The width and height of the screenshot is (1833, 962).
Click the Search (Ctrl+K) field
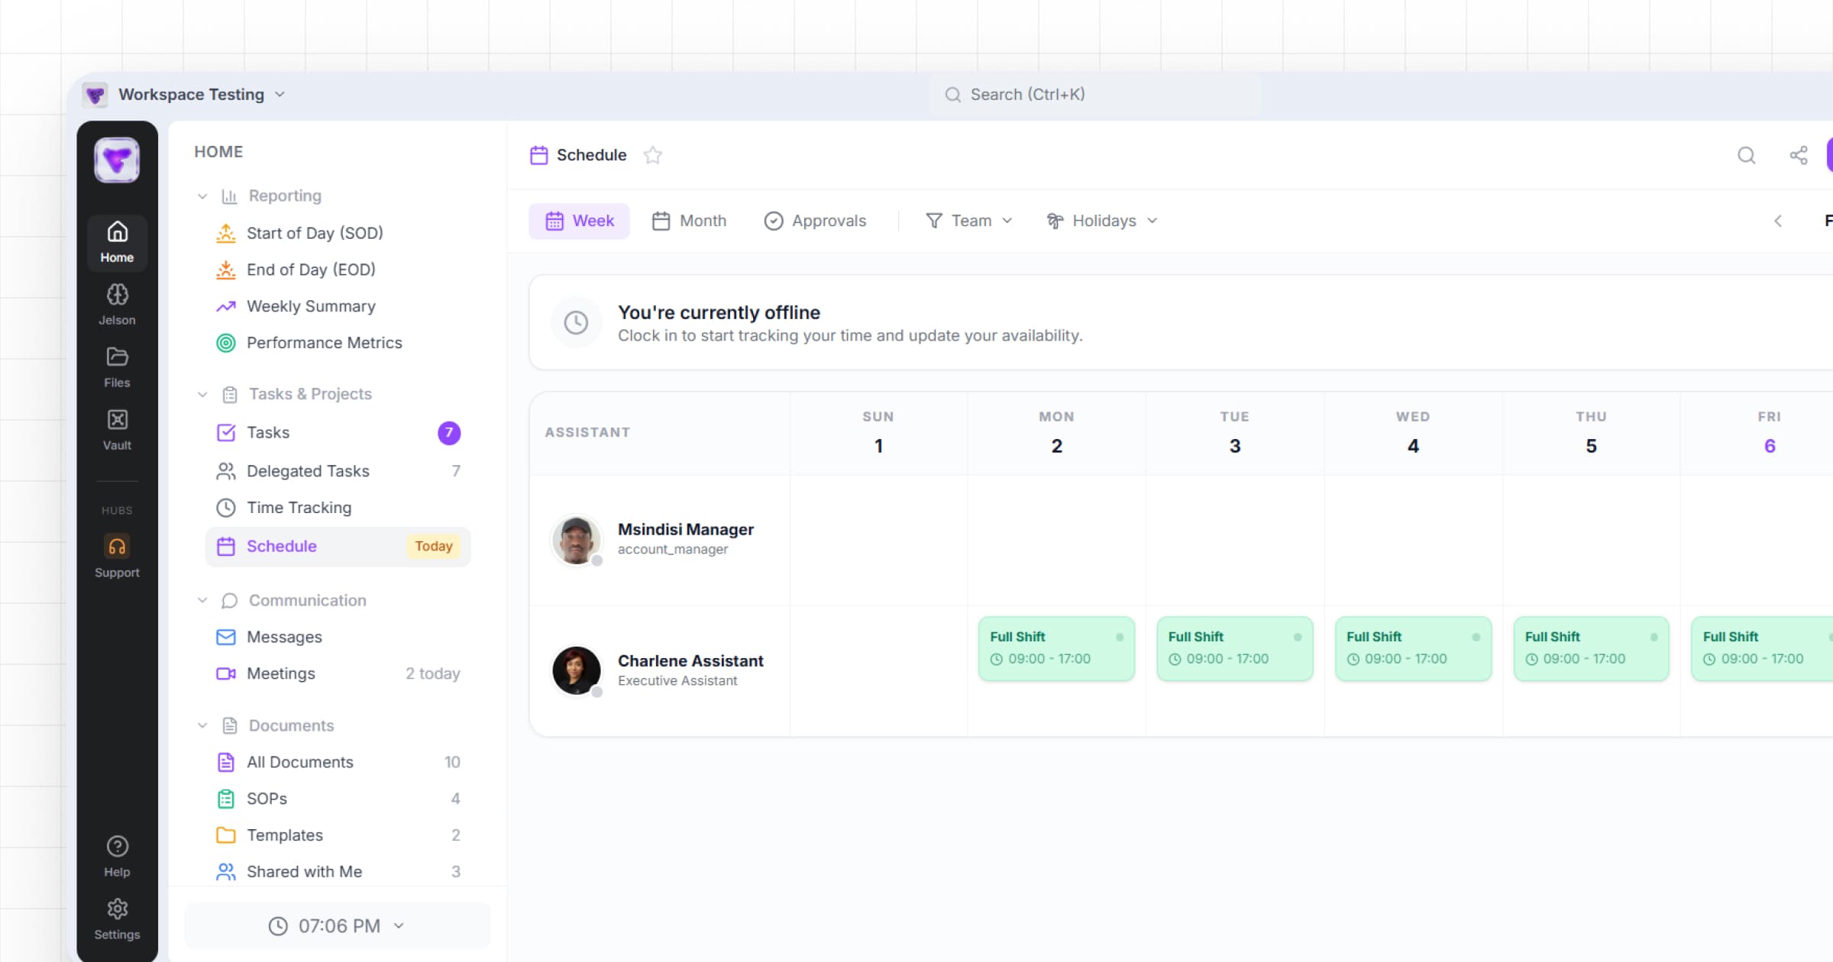[x=1100, y=94]
